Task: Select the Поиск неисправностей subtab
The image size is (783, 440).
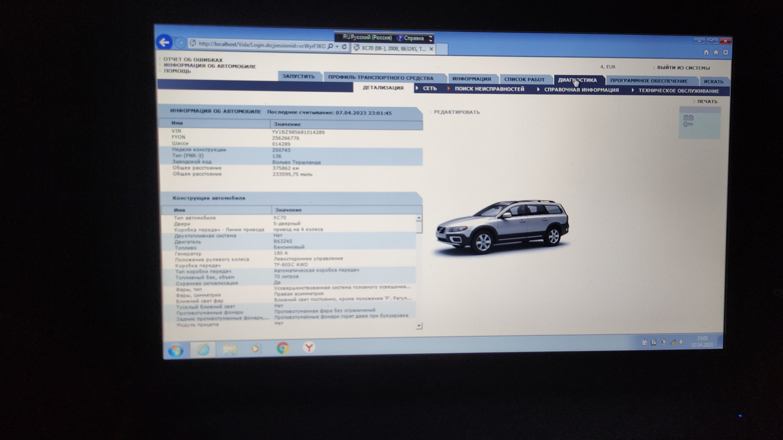Action: 489,89
